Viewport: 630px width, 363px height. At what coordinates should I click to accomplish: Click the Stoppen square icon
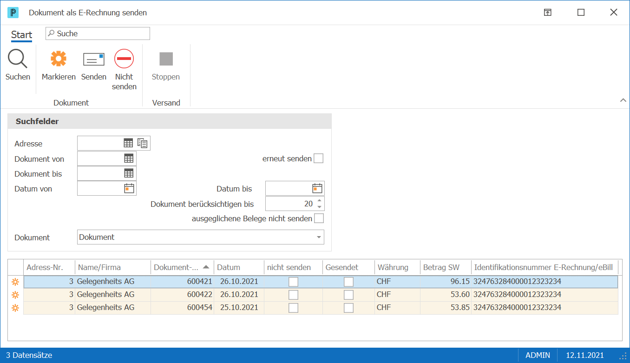pyautogui.click(x=166, y=59)
